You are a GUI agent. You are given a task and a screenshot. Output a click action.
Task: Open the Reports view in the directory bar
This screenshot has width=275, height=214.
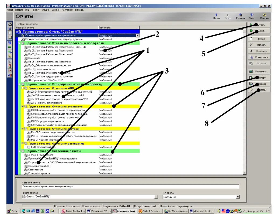(10, 33)
